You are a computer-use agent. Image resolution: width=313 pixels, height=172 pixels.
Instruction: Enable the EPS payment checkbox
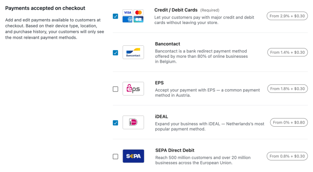(116, 89)
